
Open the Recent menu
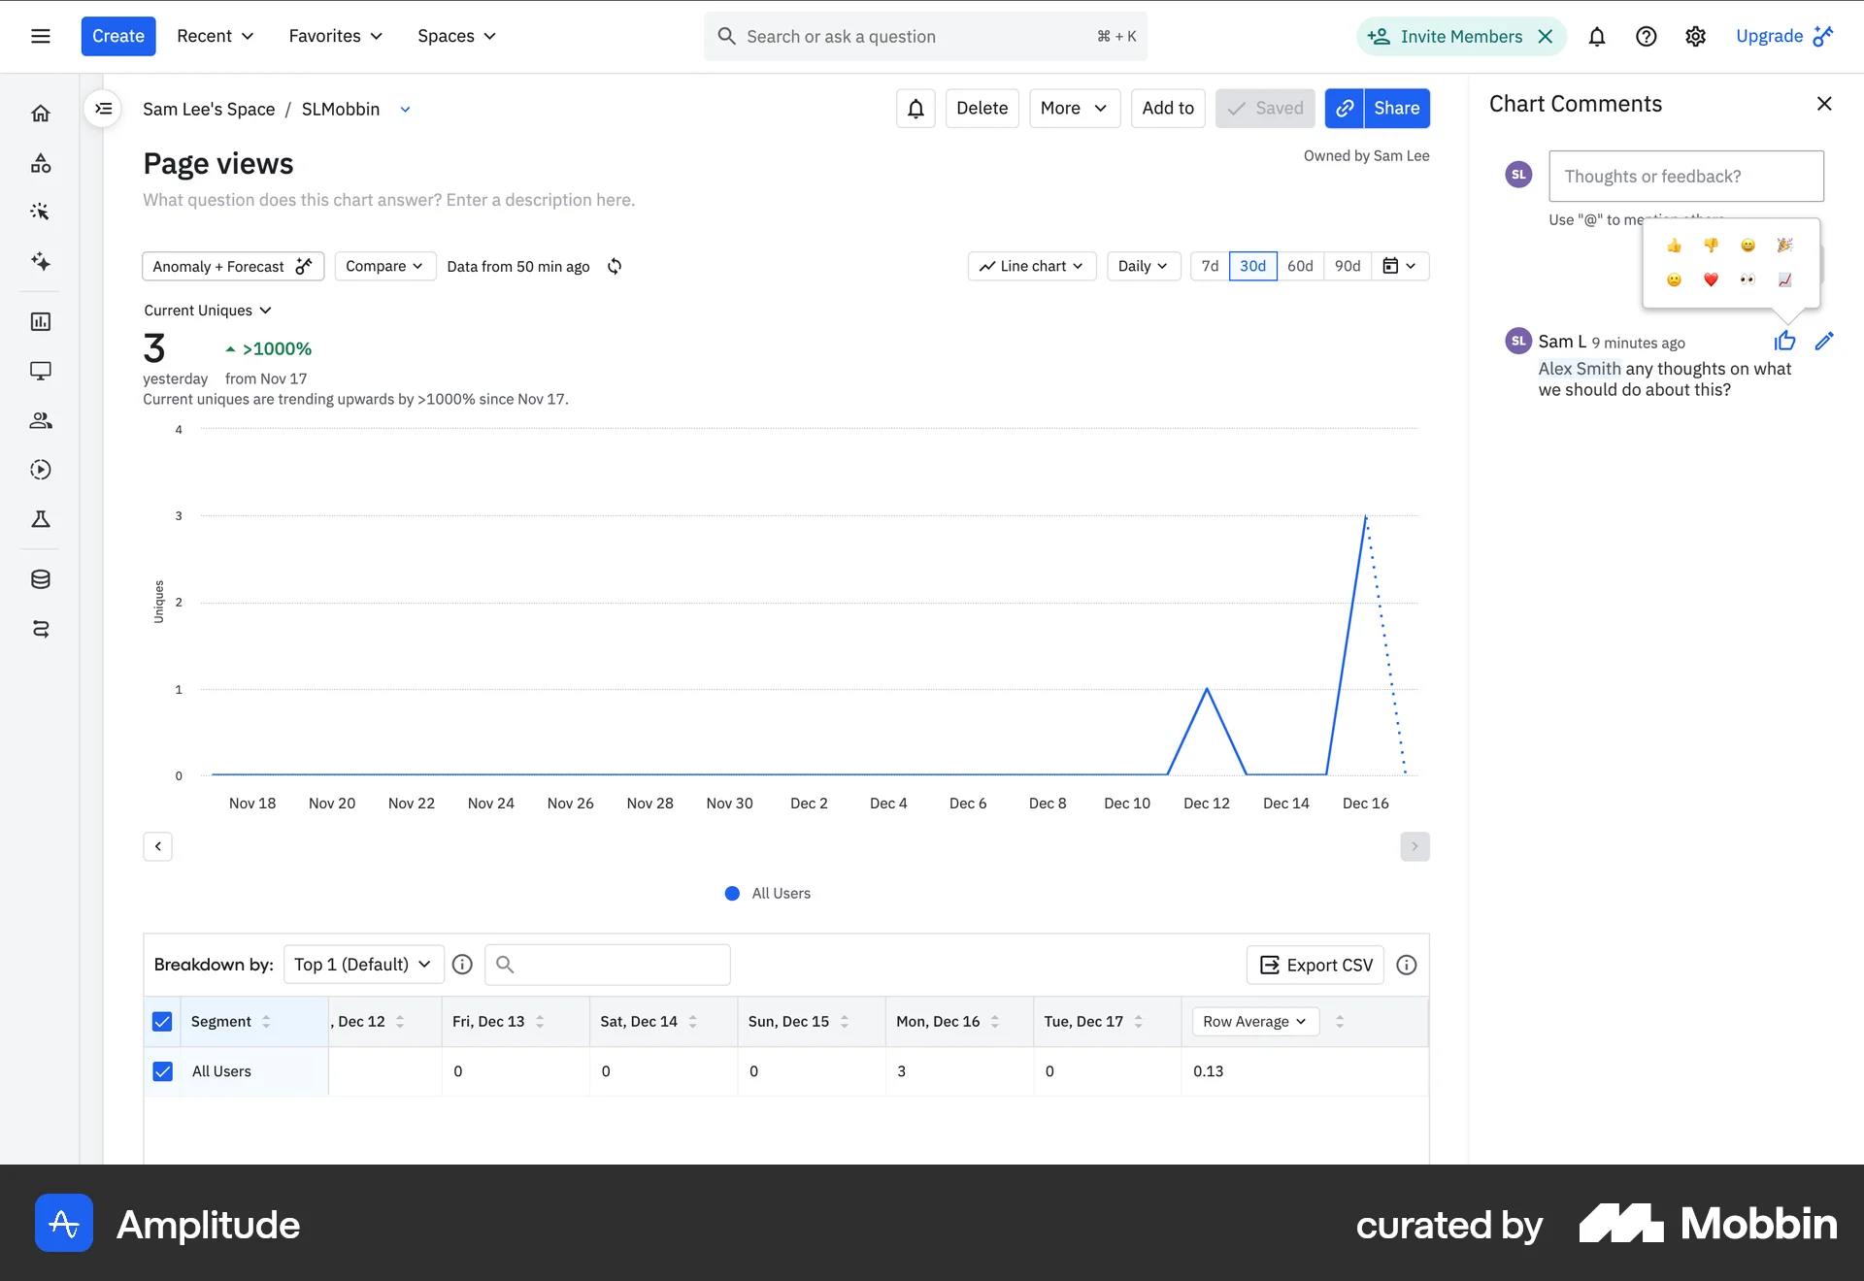pyautogui.click(x=214, y=36)
